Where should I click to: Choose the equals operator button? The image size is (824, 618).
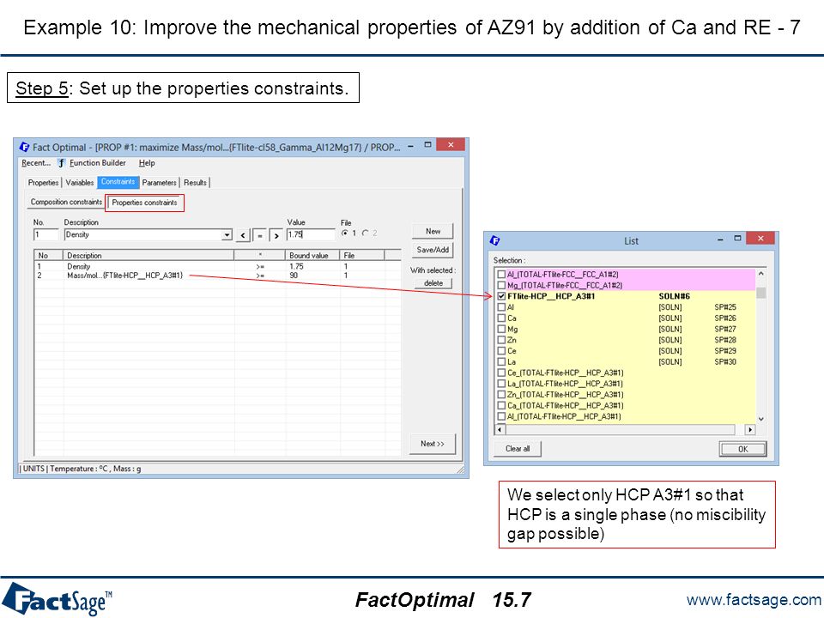pos(259,235)
